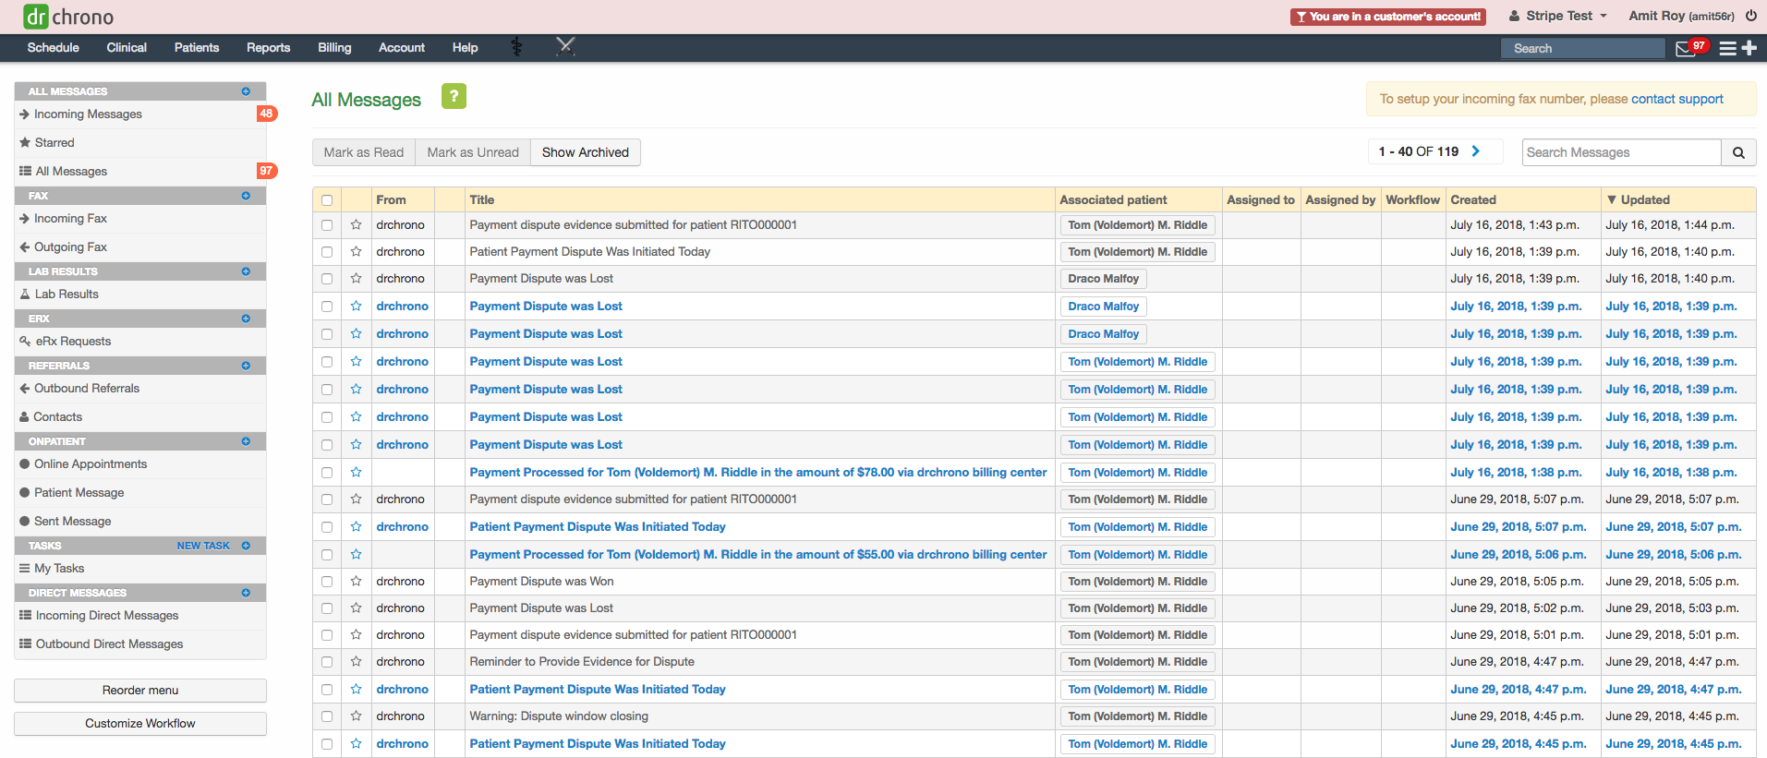
Task: Click the Search Messages input field
Action: coord(1621,152)
